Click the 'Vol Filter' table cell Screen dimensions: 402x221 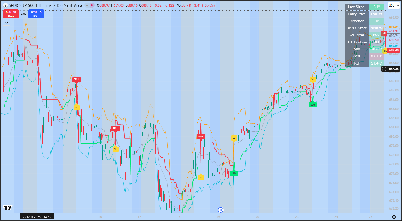point(357,35)
